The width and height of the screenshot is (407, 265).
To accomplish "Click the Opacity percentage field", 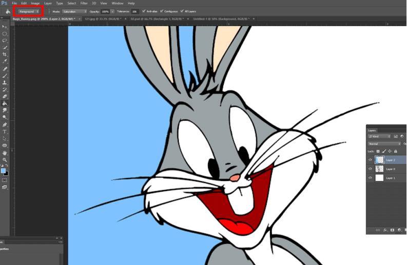I will 105,12.
